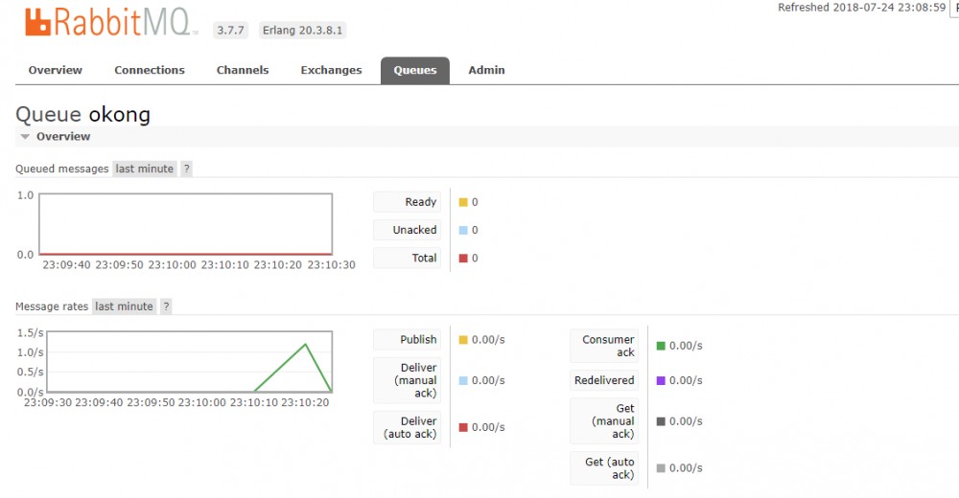The width and height of the screenshot is (959, 498).
Task: Click the red Deliver auto ack swatch
Action: point(463,427)
